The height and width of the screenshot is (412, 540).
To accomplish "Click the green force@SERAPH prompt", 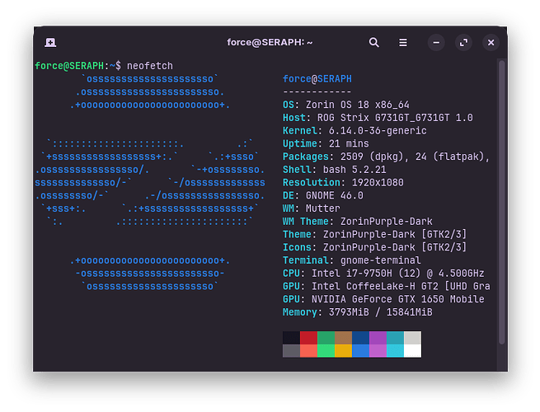I will click(69, 66).
